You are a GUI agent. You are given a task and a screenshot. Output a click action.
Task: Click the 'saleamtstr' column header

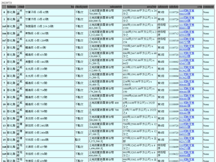pyautogui.click(x=105, y=7)
